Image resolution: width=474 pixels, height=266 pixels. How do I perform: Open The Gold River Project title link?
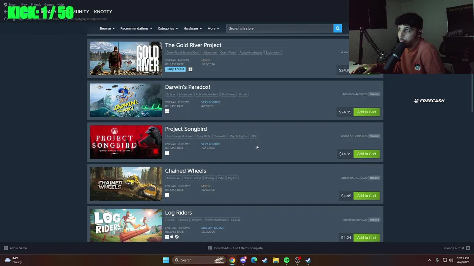coord(193,45)
